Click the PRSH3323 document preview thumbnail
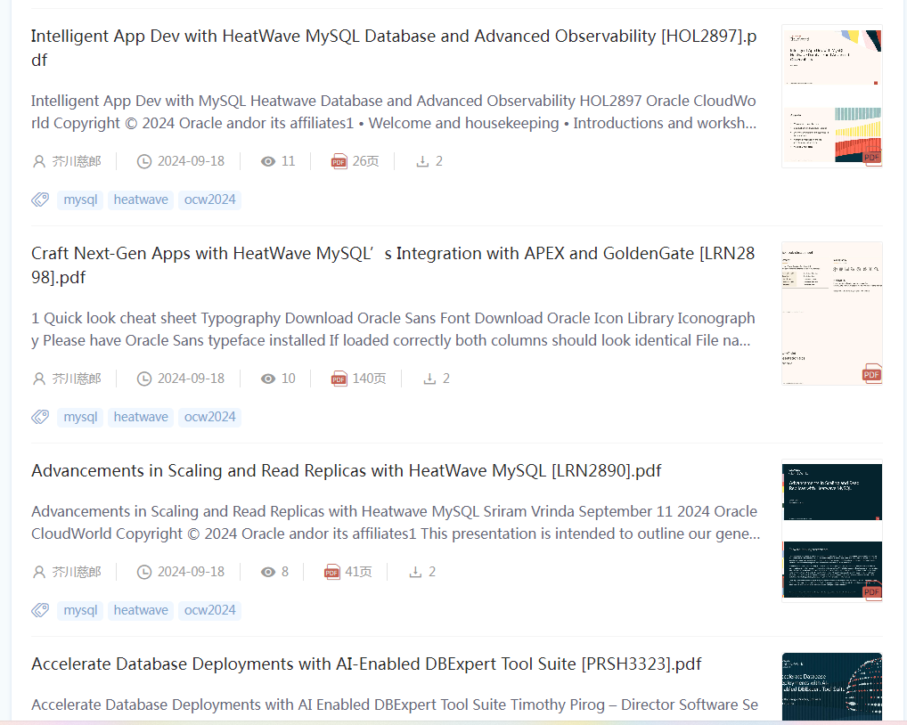907x725 pixels. click(832, 687)
